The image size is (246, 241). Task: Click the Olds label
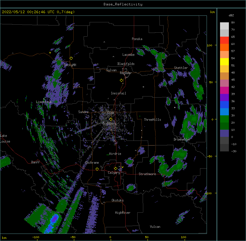click(x=111, y=113)
